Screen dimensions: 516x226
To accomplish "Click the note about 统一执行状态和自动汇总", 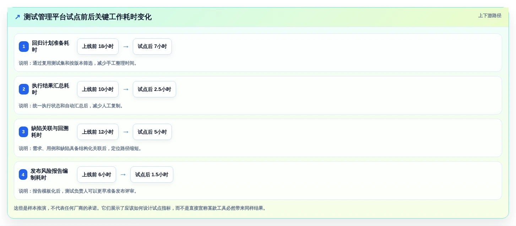I will pos(71,106).
